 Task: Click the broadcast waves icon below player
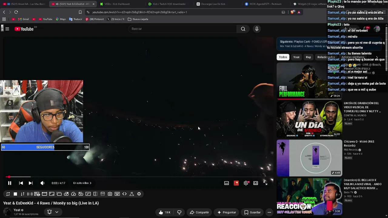pos(30,194)
